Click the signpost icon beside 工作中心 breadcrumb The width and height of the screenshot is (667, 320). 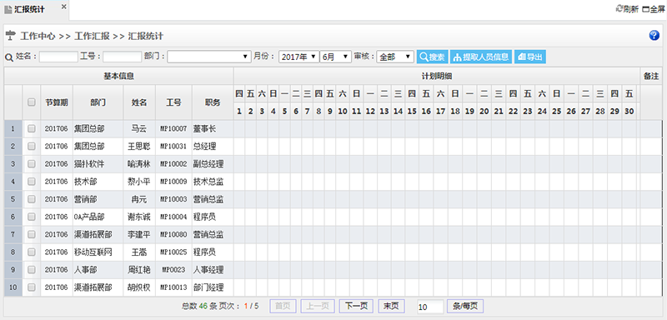pos(10,36)
